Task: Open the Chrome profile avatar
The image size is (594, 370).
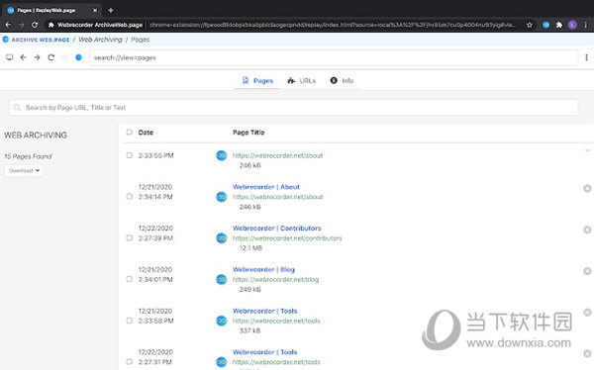Action: tap(572, 25)
